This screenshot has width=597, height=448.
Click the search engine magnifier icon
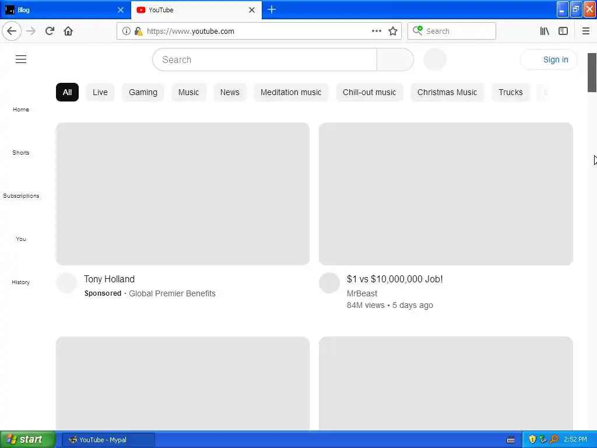click(417, 31)
